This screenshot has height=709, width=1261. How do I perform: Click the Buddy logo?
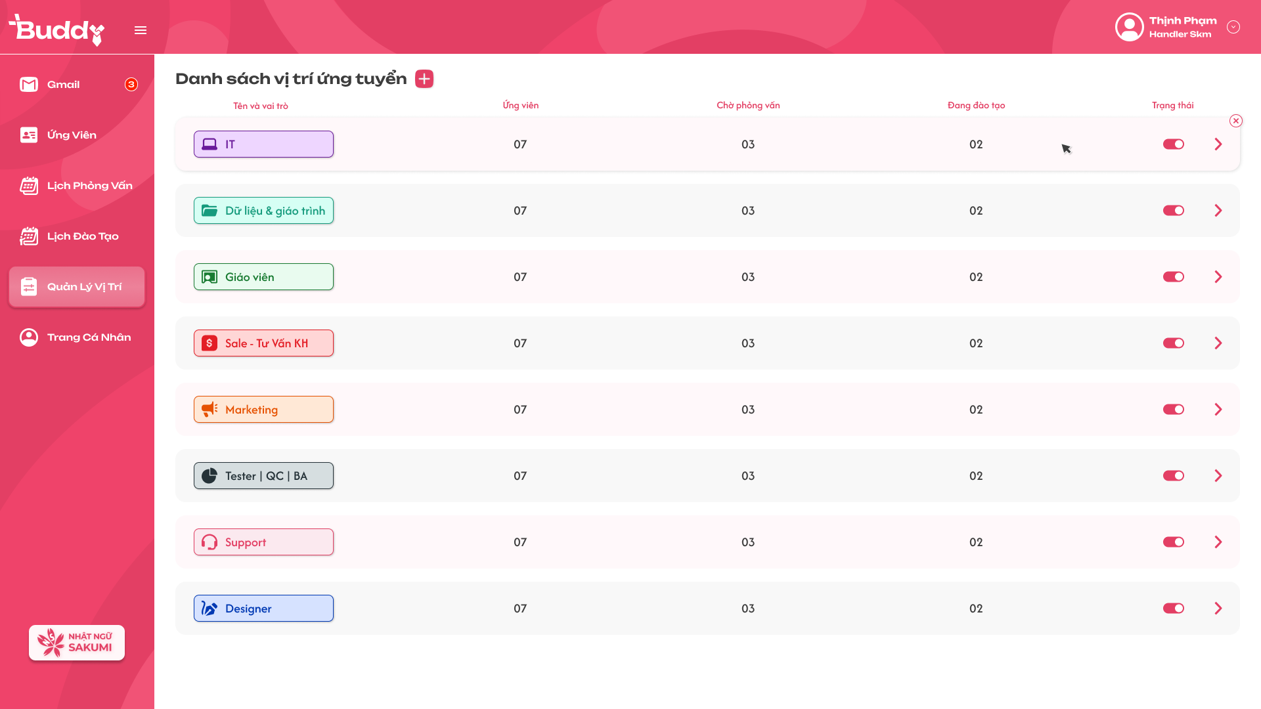pyautogui.click(x=56, y=30)
